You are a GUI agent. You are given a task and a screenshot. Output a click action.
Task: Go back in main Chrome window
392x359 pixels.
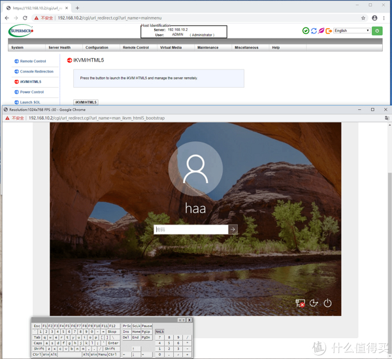pyautogui.click(x=7, y=18)
